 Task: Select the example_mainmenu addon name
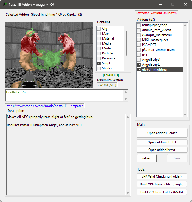tap(157, 35)
